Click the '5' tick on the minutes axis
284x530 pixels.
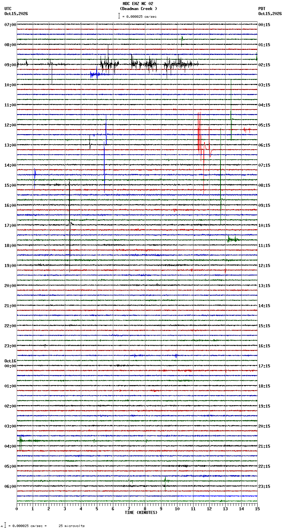tap(97, 509)
